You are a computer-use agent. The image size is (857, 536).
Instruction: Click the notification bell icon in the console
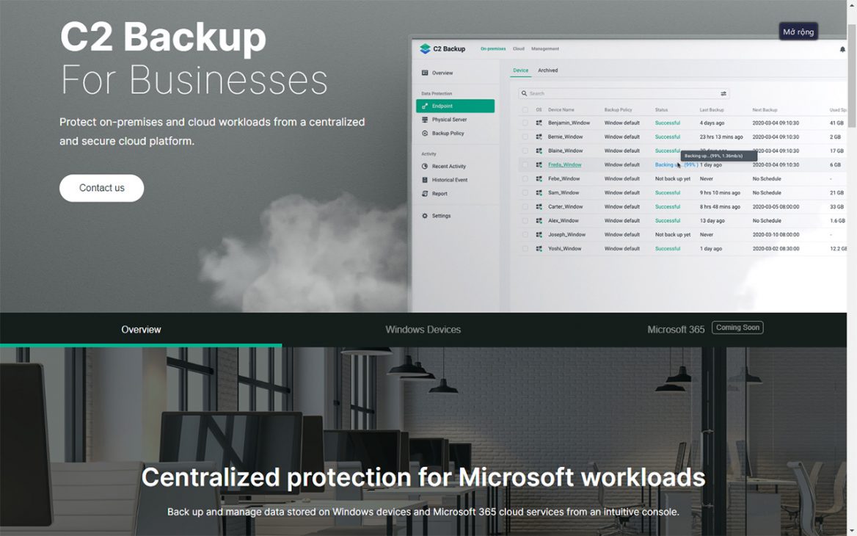842,49
